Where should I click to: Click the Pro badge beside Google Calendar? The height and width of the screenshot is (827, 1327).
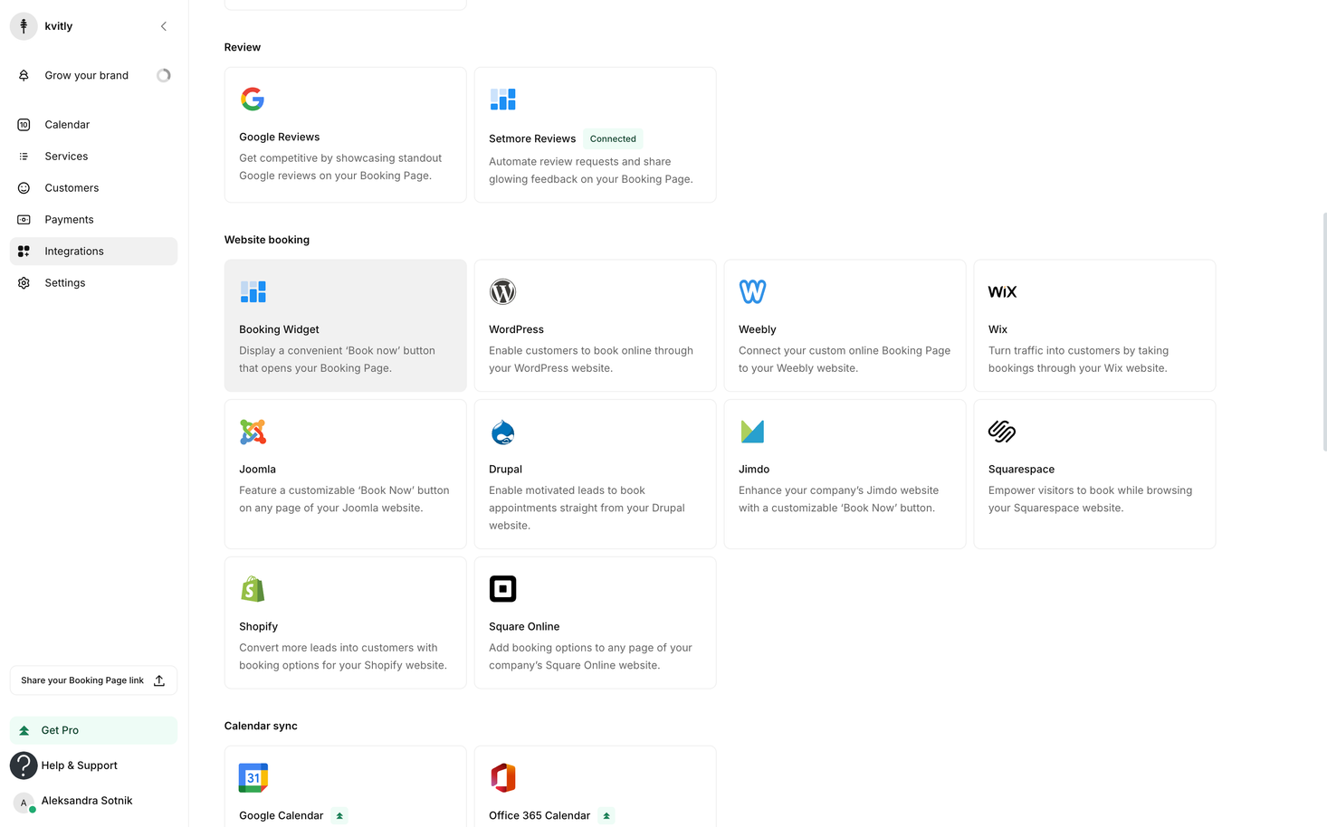pos(339,816)
